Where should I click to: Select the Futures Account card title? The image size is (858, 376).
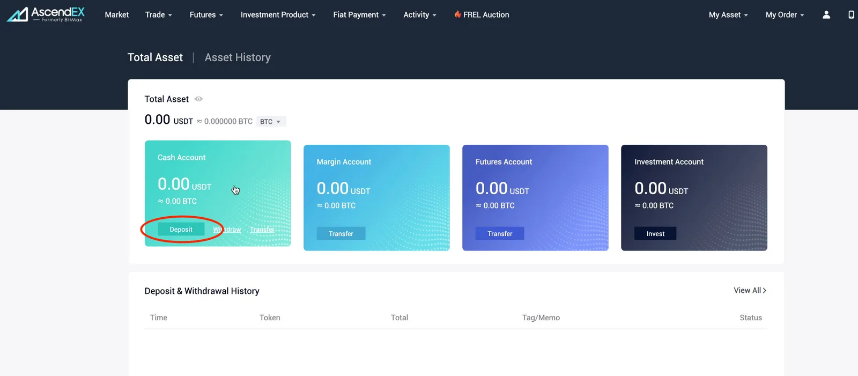pos(504,162)
